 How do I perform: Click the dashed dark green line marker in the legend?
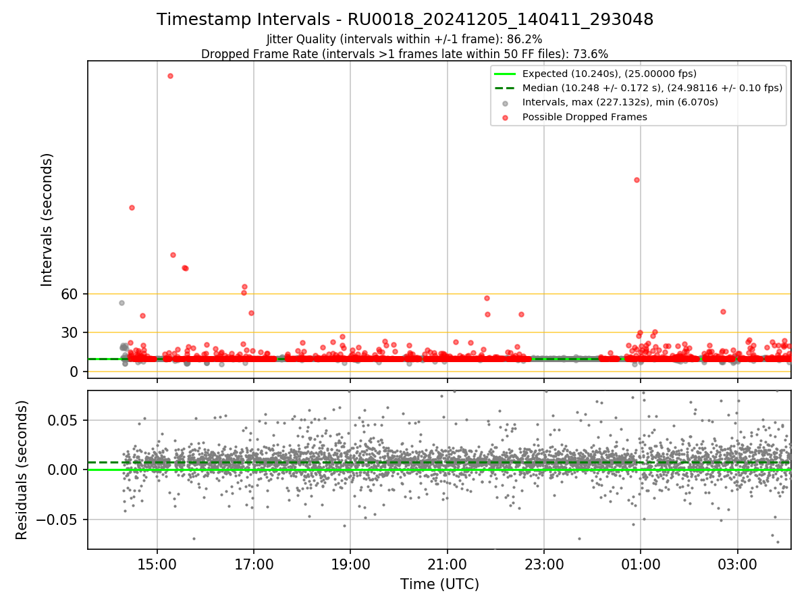pos(505,88)
